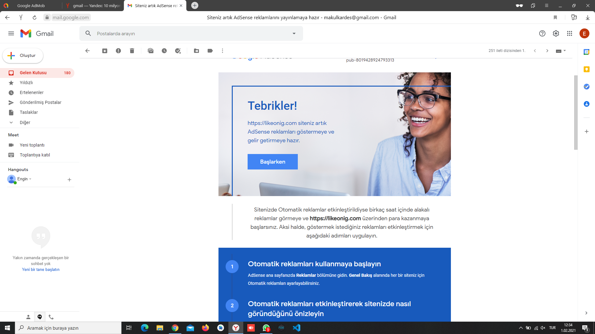This screenshot has height=334, width=595.
Task: Go back to inbox arrow
Action: tap(87, 51)
